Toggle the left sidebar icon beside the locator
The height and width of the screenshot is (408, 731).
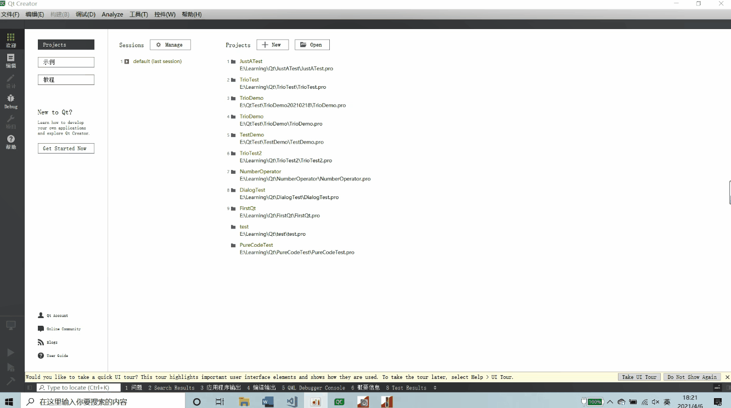point(31,388)
